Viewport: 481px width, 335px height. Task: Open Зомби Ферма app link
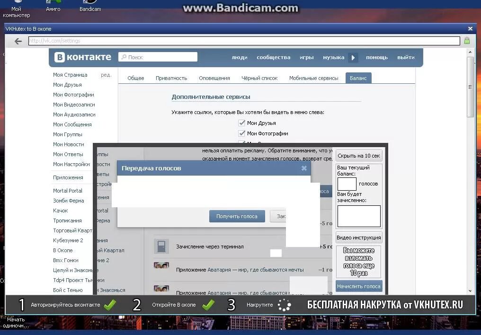[x=69, y=201]
